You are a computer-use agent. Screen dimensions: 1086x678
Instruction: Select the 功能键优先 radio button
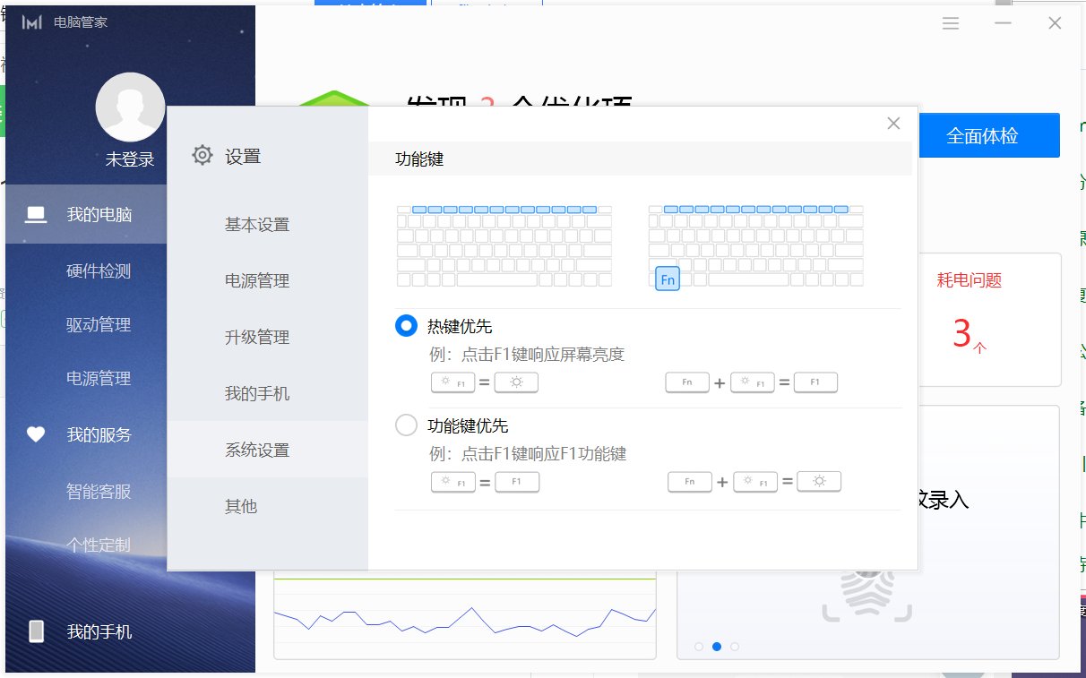click(x=406, y=425)
